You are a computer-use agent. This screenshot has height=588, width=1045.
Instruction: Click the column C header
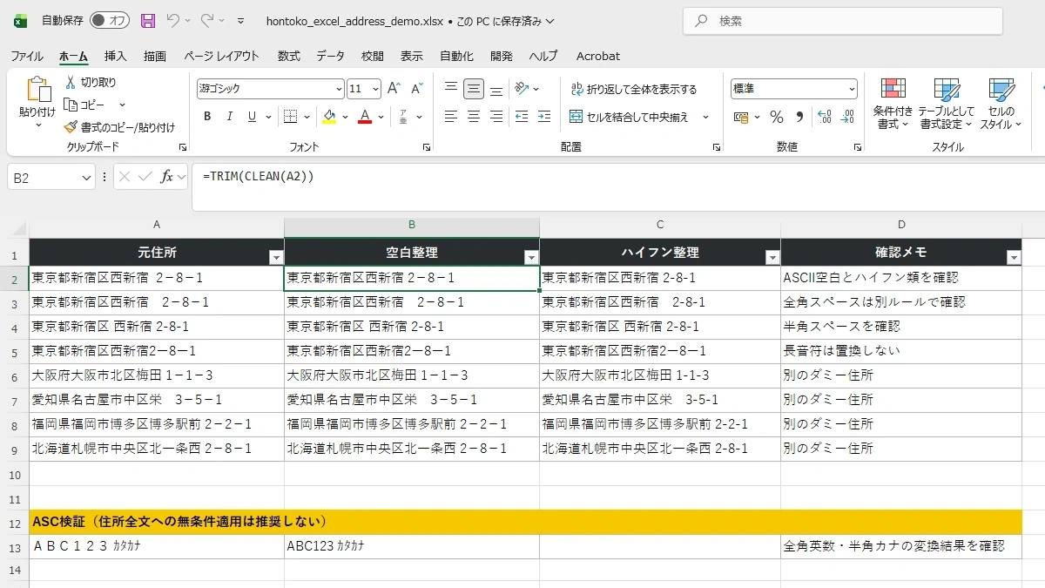660,225
